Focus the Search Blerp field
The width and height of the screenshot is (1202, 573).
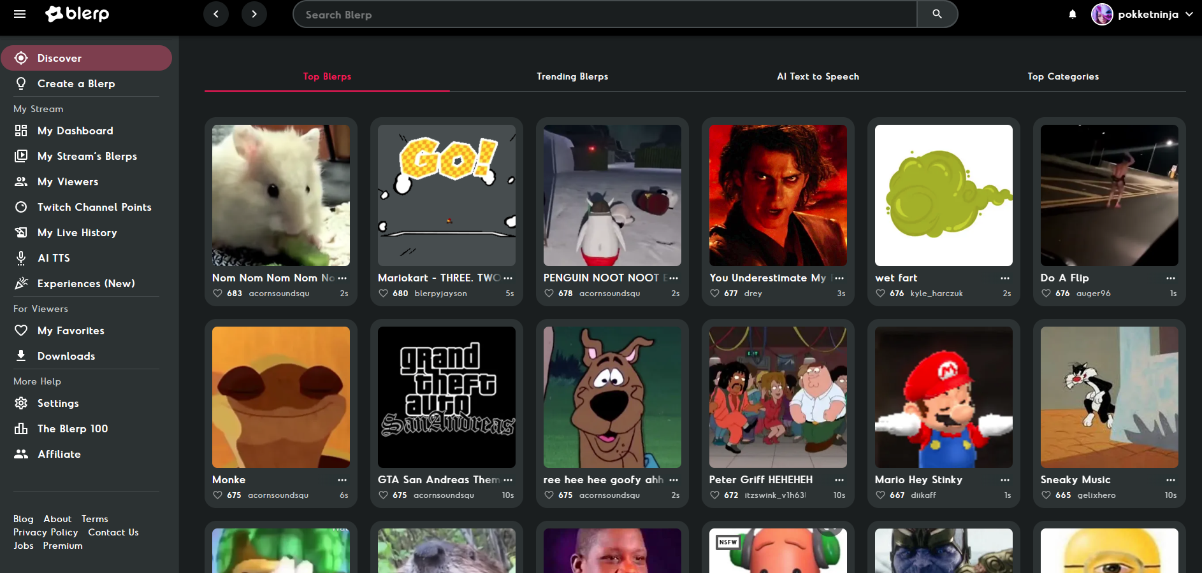605,14
